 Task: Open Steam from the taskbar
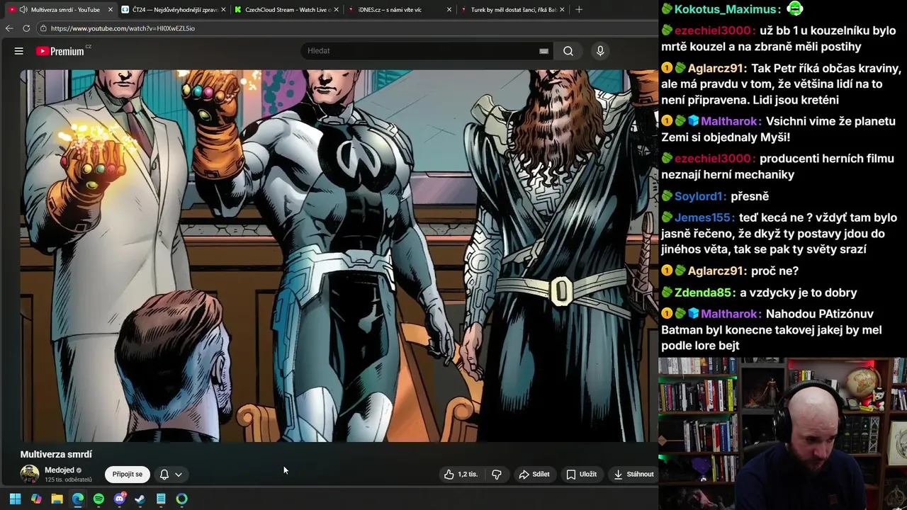coord(140,499)
